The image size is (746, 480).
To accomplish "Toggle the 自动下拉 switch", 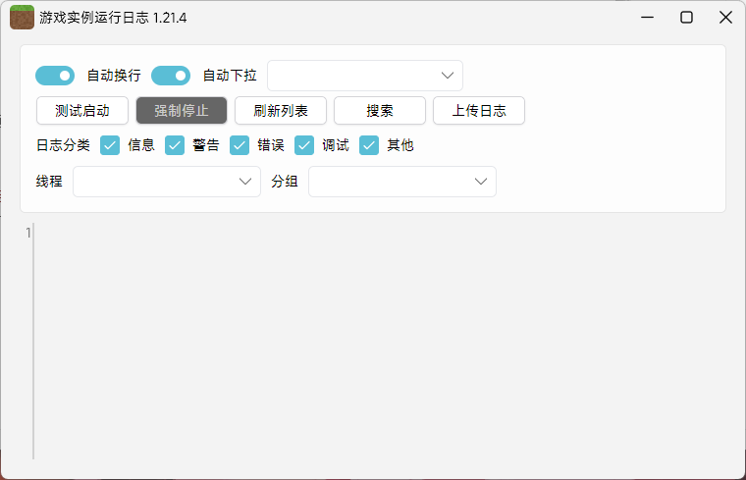I will click(171, 76).
